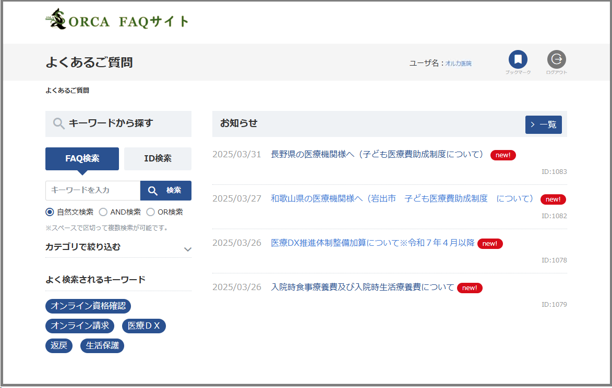Click the new! badge on the 医療DX notice
Screen dimensions: 612x388
pos(490,243)
